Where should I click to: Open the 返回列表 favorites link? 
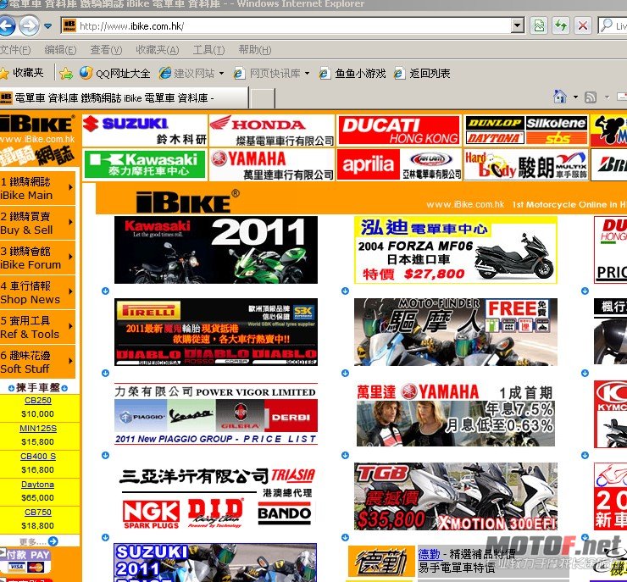click(x=422, y=74)
